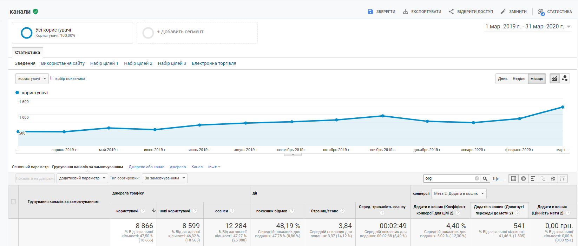Switch to motion chart dots icon
The width and height of the screenshot is (578, 246).
(565, 78)
